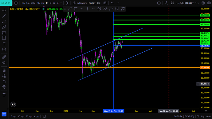Select polygon pattern tool in floating toolbar
This screenshot has width=212, height=119.
point(123,9)
